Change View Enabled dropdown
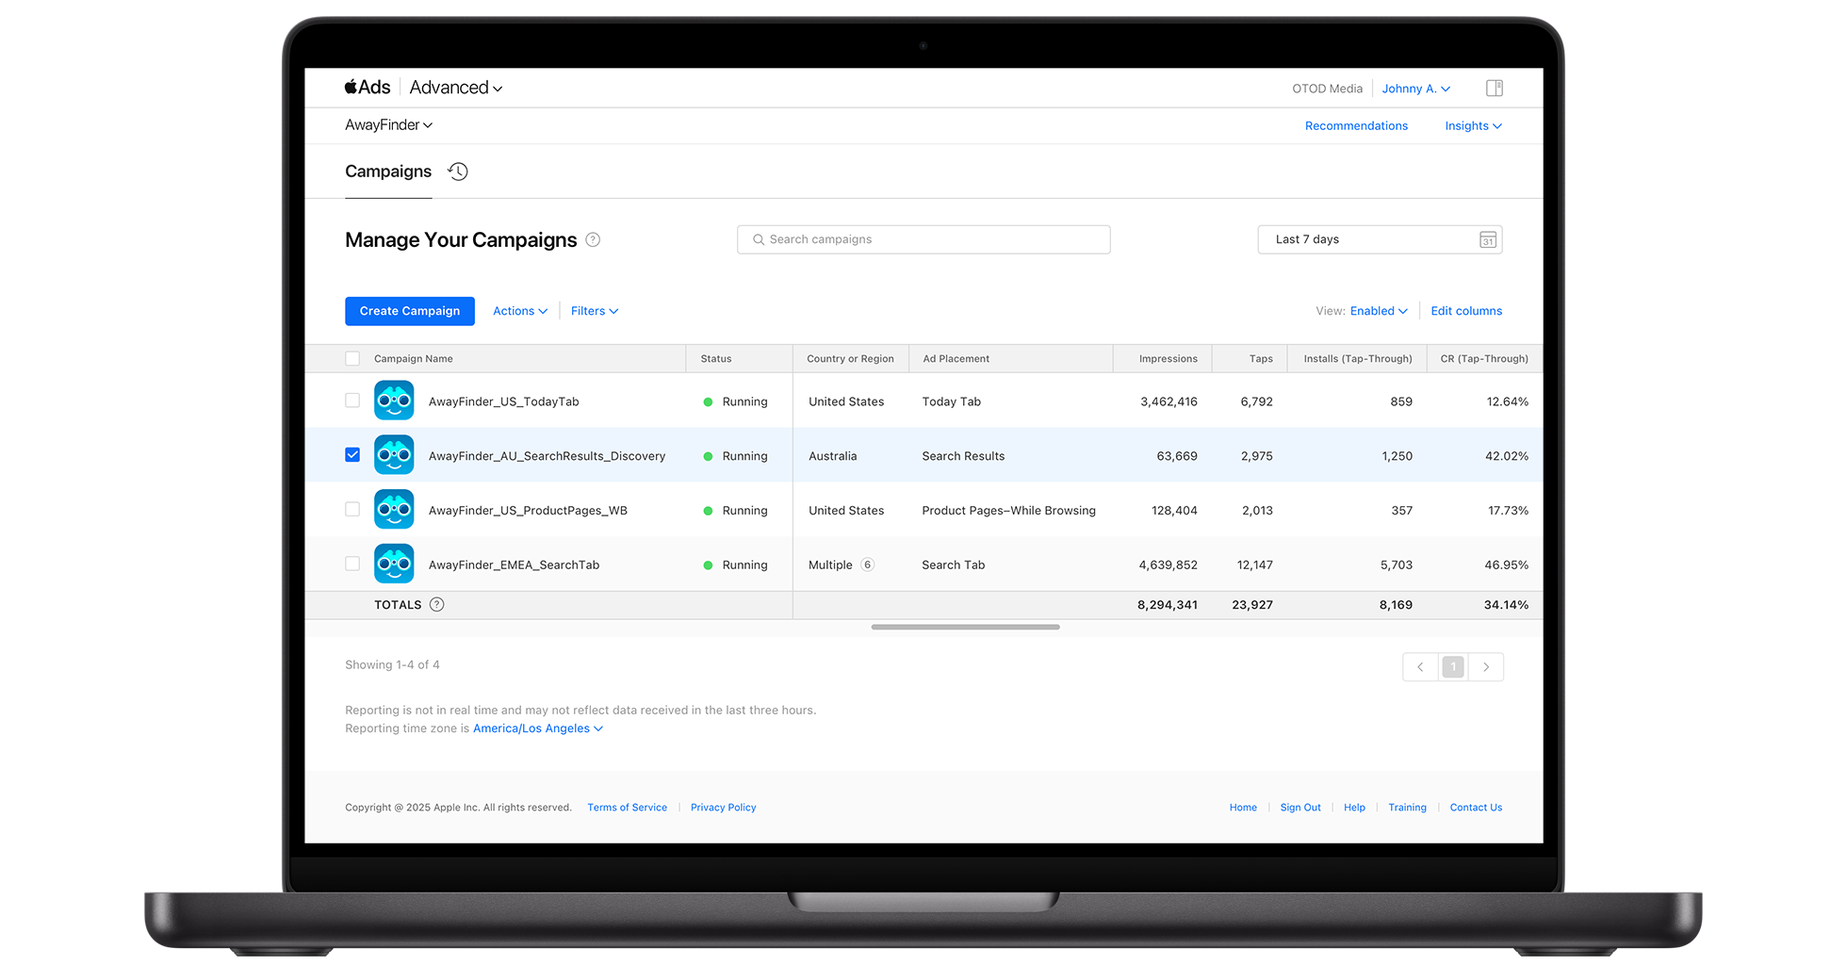Screen dimensions: 1847x965 [x=1379, y=311]
